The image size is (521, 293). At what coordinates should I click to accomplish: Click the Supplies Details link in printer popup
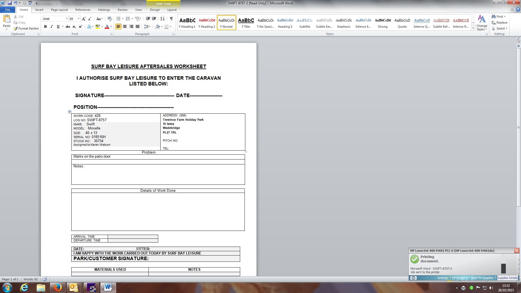[x=507, y=278]
